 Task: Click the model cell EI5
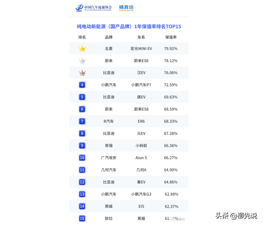(141, 206)
